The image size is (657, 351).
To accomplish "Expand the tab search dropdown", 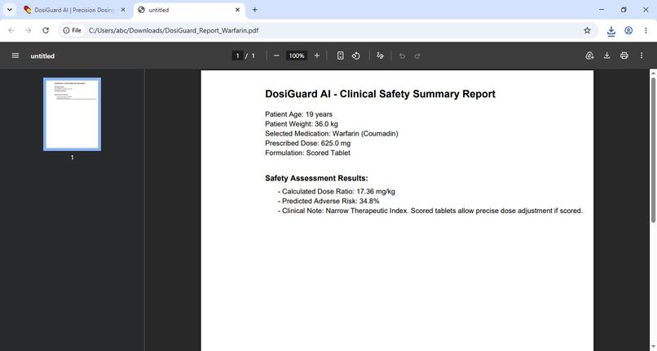I will coord(9,10).
